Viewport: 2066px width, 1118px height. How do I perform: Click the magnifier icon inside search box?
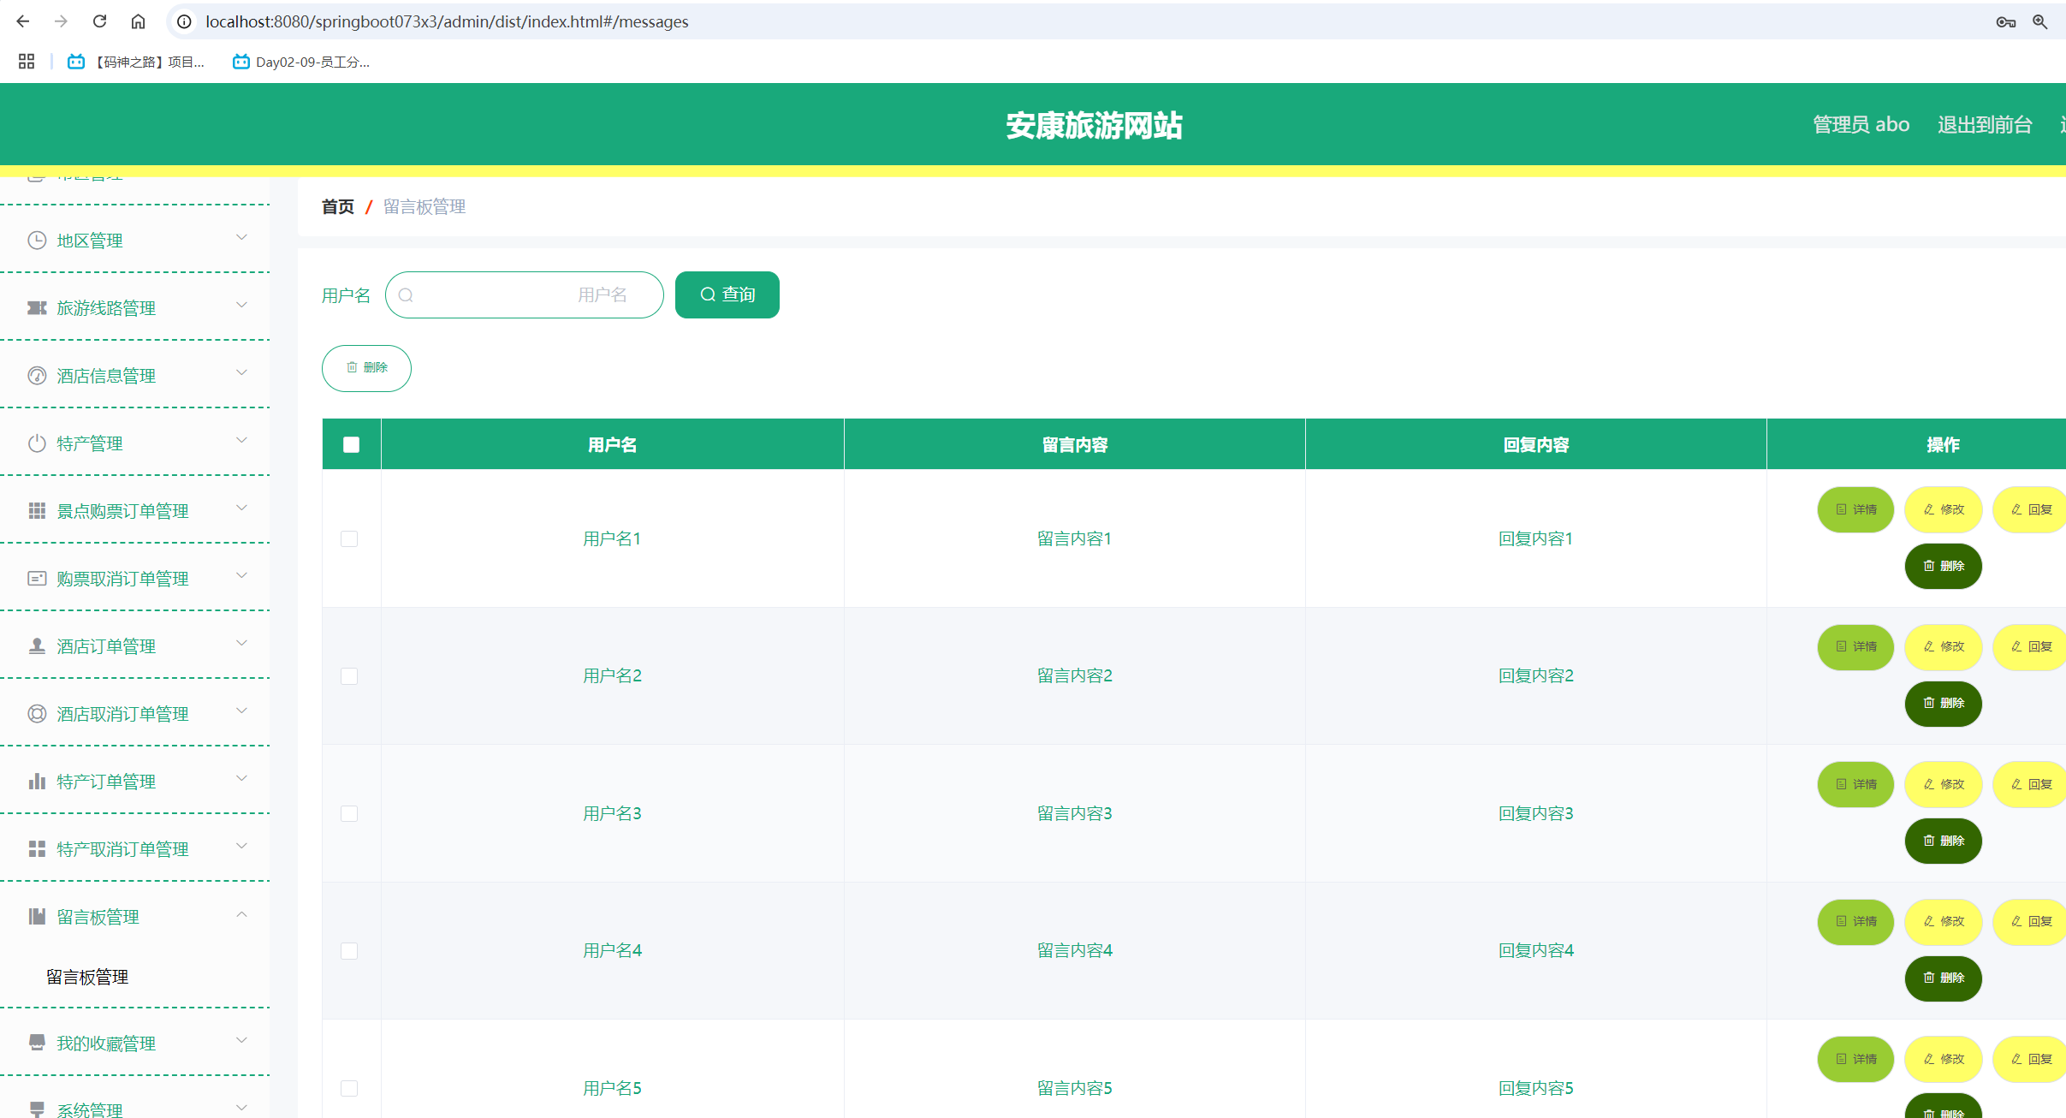(x=406, y=294)
